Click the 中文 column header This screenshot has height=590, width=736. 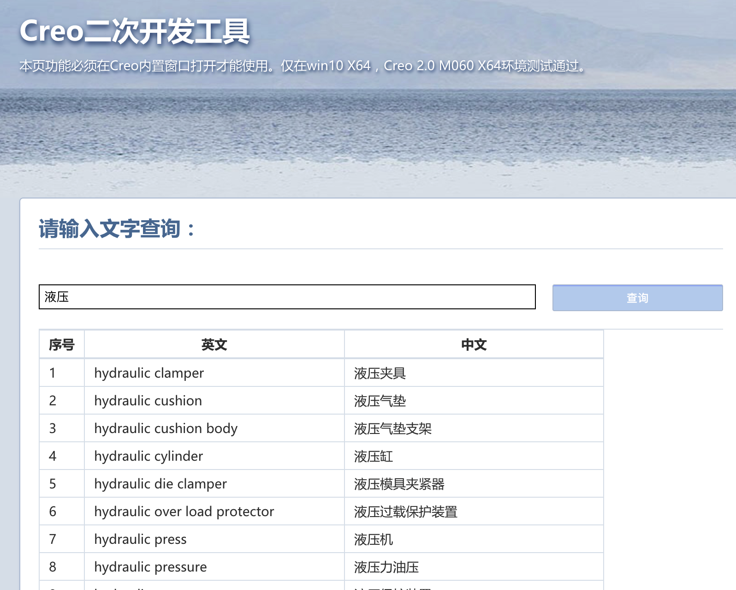(x=474, y=344)
